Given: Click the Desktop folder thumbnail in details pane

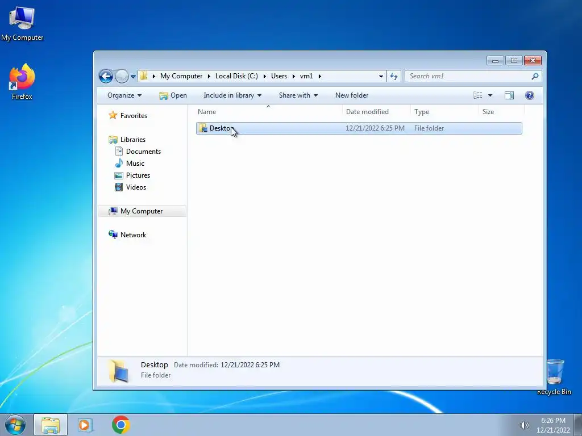Looking at the screenshot, I should [119, 370].
